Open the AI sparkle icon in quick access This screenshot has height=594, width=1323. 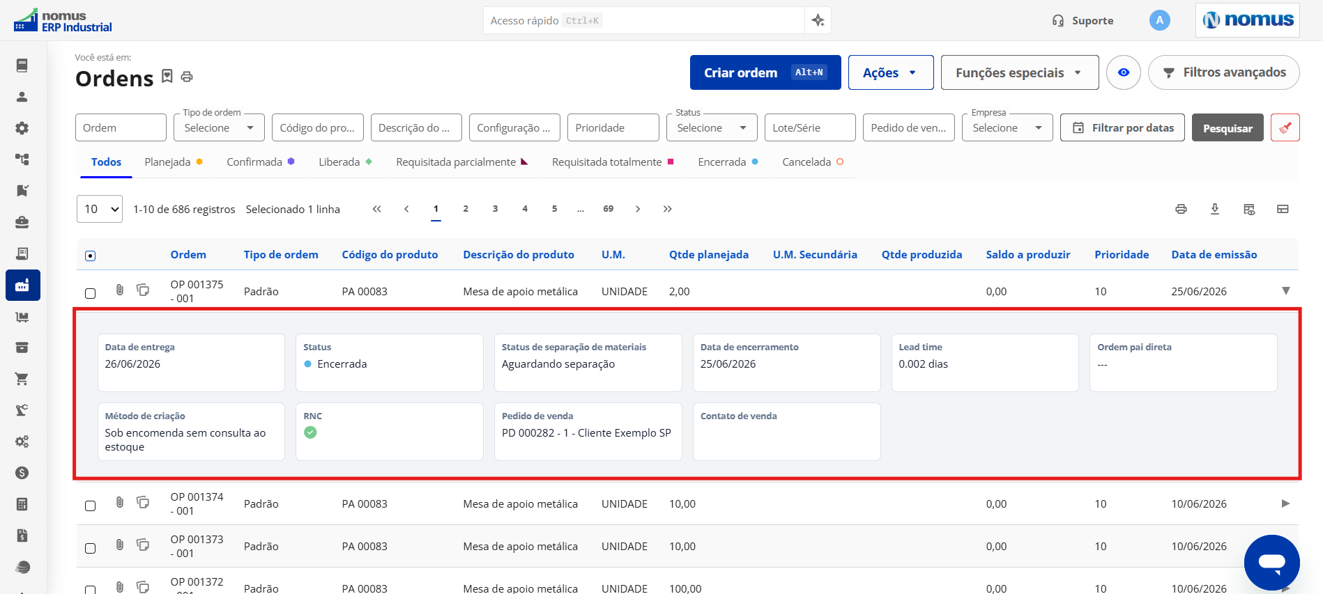click(x=818, y=20)
